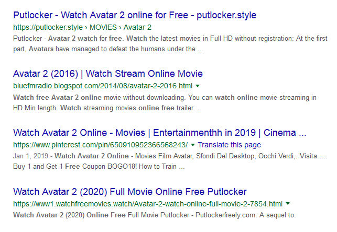Expand dropdown arrow next to the pinterest.com URL
The width and height of the screenshot is (337, 232).
193,145
